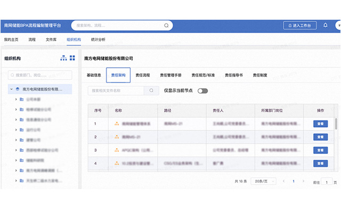Click the 共 18 条 total count
This screenshot has height=213, width=341.
(241, 181)
